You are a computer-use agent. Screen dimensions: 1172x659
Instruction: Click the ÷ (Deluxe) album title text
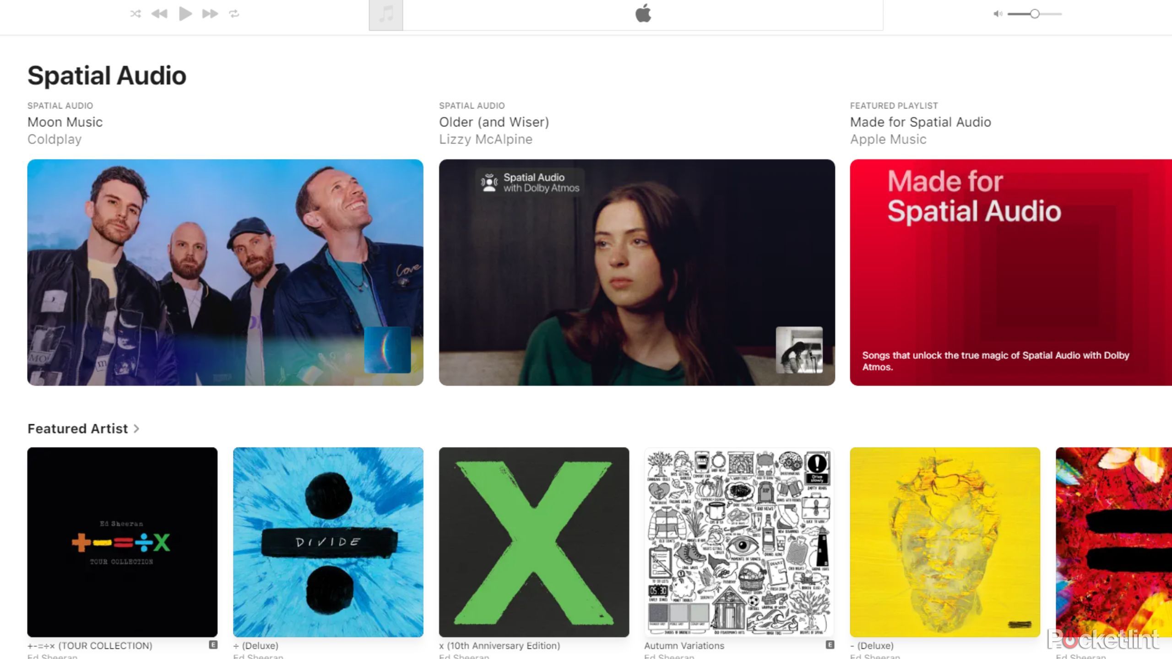255,646
